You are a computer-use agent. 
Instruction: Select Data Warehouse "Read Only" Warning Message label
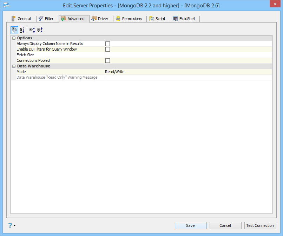point(57,77)
